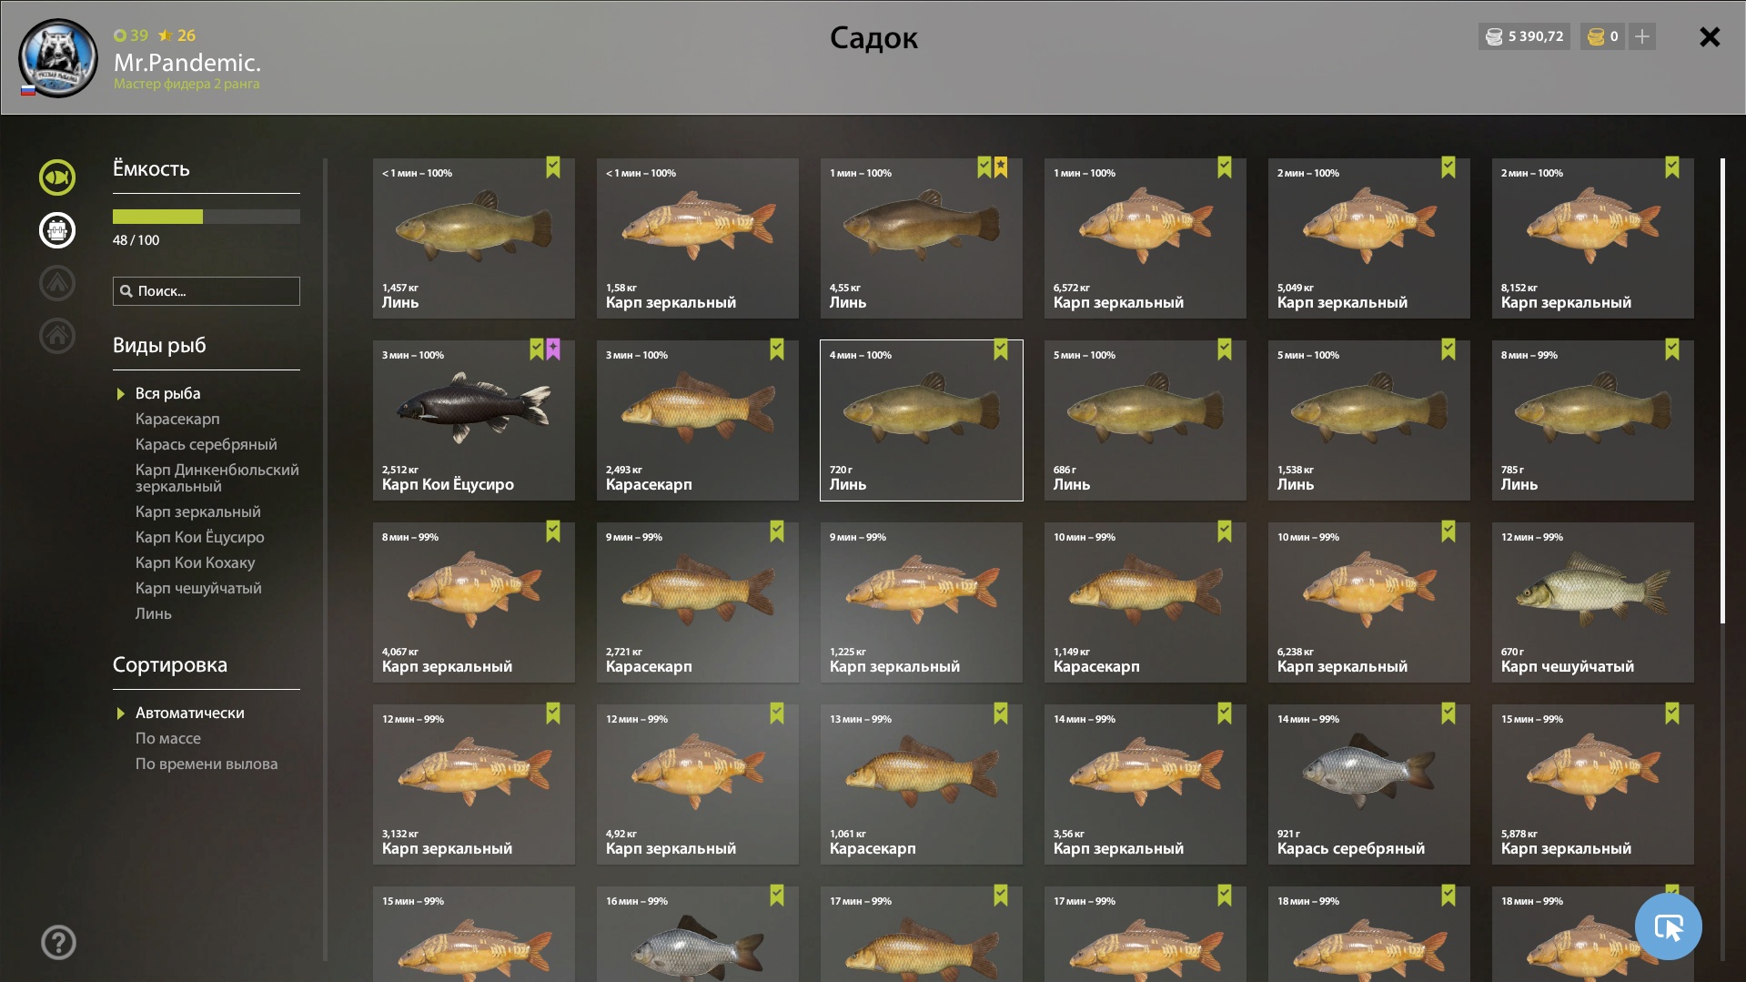Select Автоматически sorting option
The height and width of the screenshot is (982, 1746).
click(189, 713)
